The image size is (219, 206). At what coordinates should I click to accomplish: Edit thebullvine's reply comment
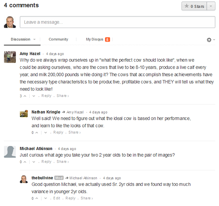(57, 198)
